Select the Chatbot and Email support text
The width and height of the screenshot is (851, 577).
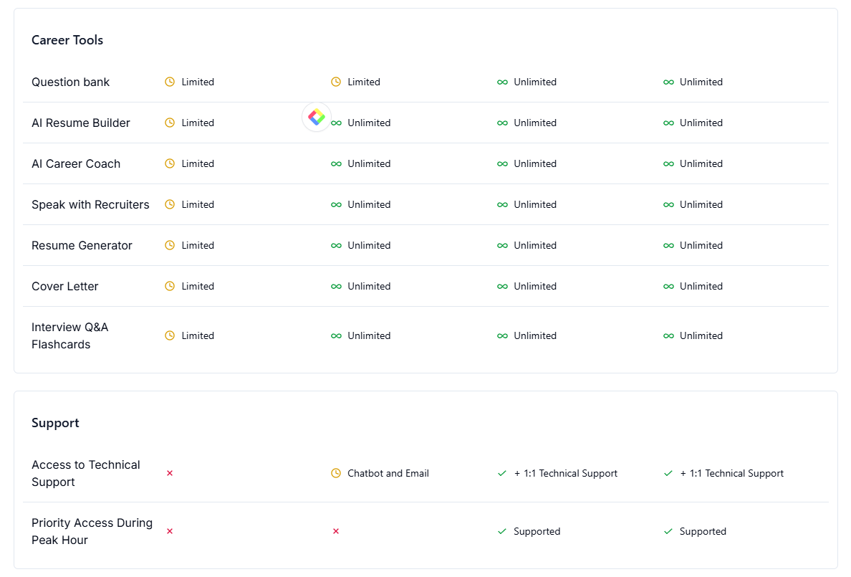388,473
